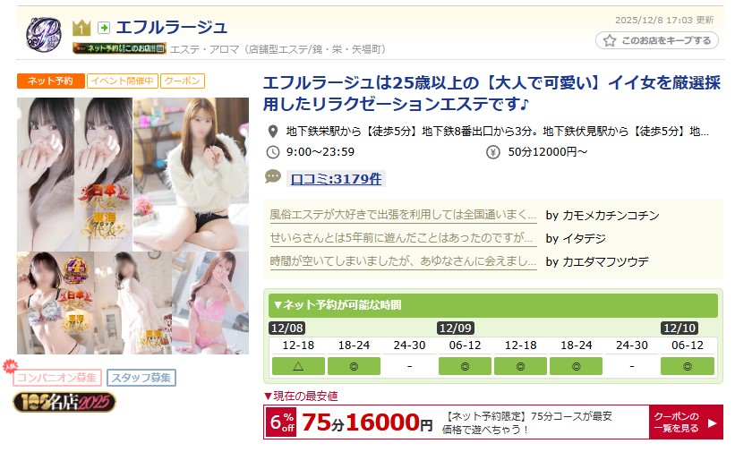Click the map pin location icon
The width and height of the screenshot is (735, 452).
(273, 132)
